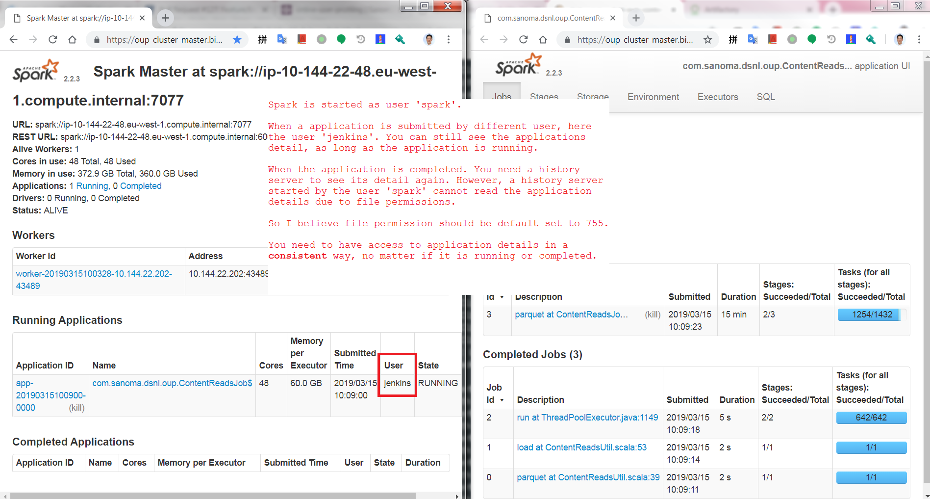This screenshot has width=930, height=499.
Task: Open a new tab in the right browser
Action: pos(636,18)
